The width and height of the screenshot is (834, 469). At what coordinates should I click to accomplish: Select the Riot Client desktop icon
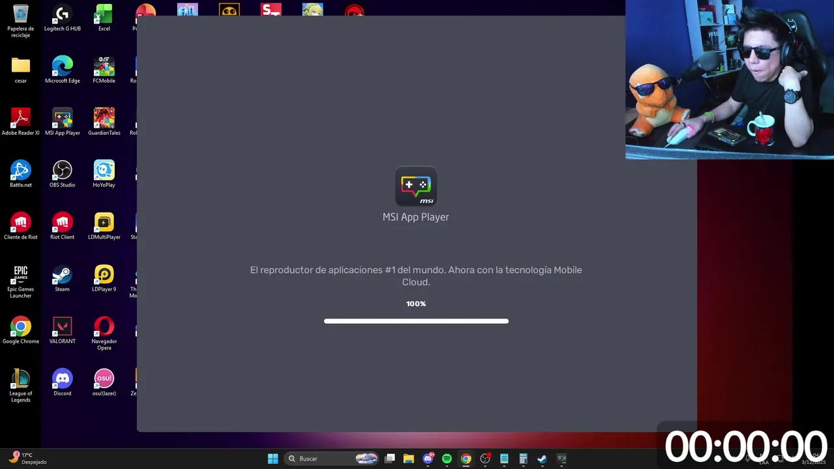(63, 227)
